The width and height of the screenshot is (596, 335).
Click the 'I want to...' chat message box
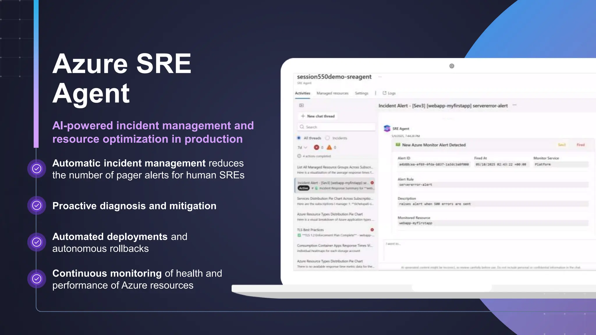coord(489,251)
